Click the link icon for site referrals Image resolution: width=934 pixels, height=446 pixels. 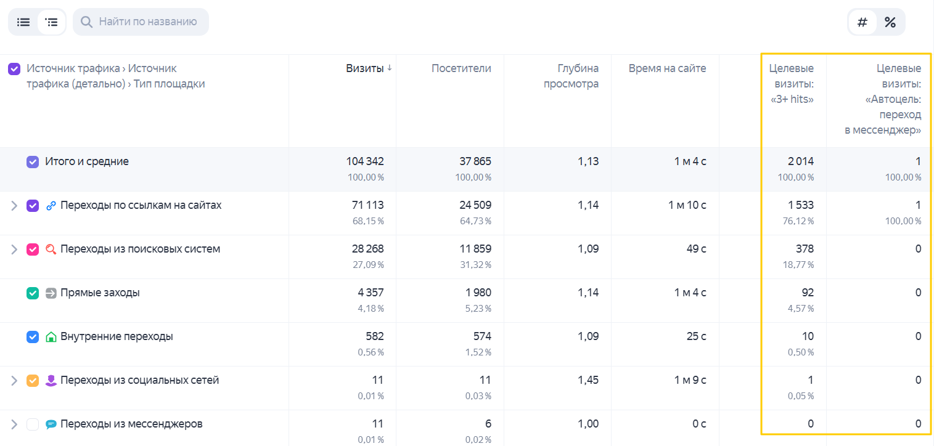point(51,206)
